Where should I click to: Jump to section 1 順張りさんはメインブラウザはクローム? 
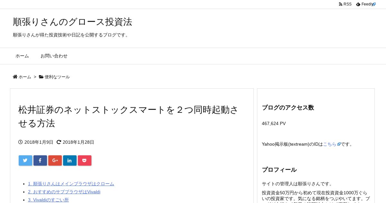tap(71, 184)
